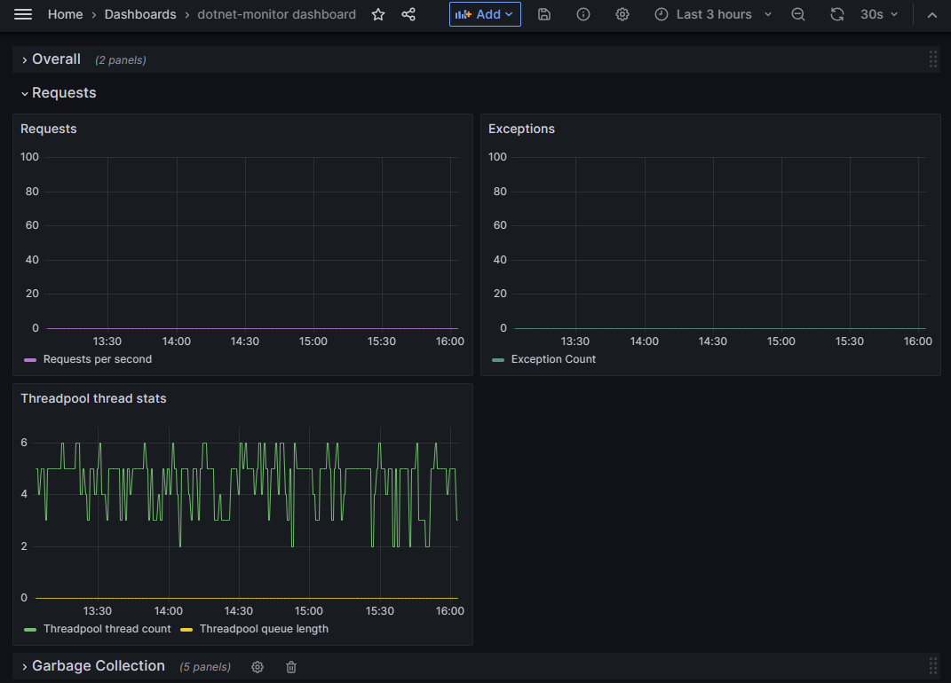Image resolution: width=951 pixels, height=683 pixels.
Task: Open the Last 3 hours time picker
Action: [713, 14]
